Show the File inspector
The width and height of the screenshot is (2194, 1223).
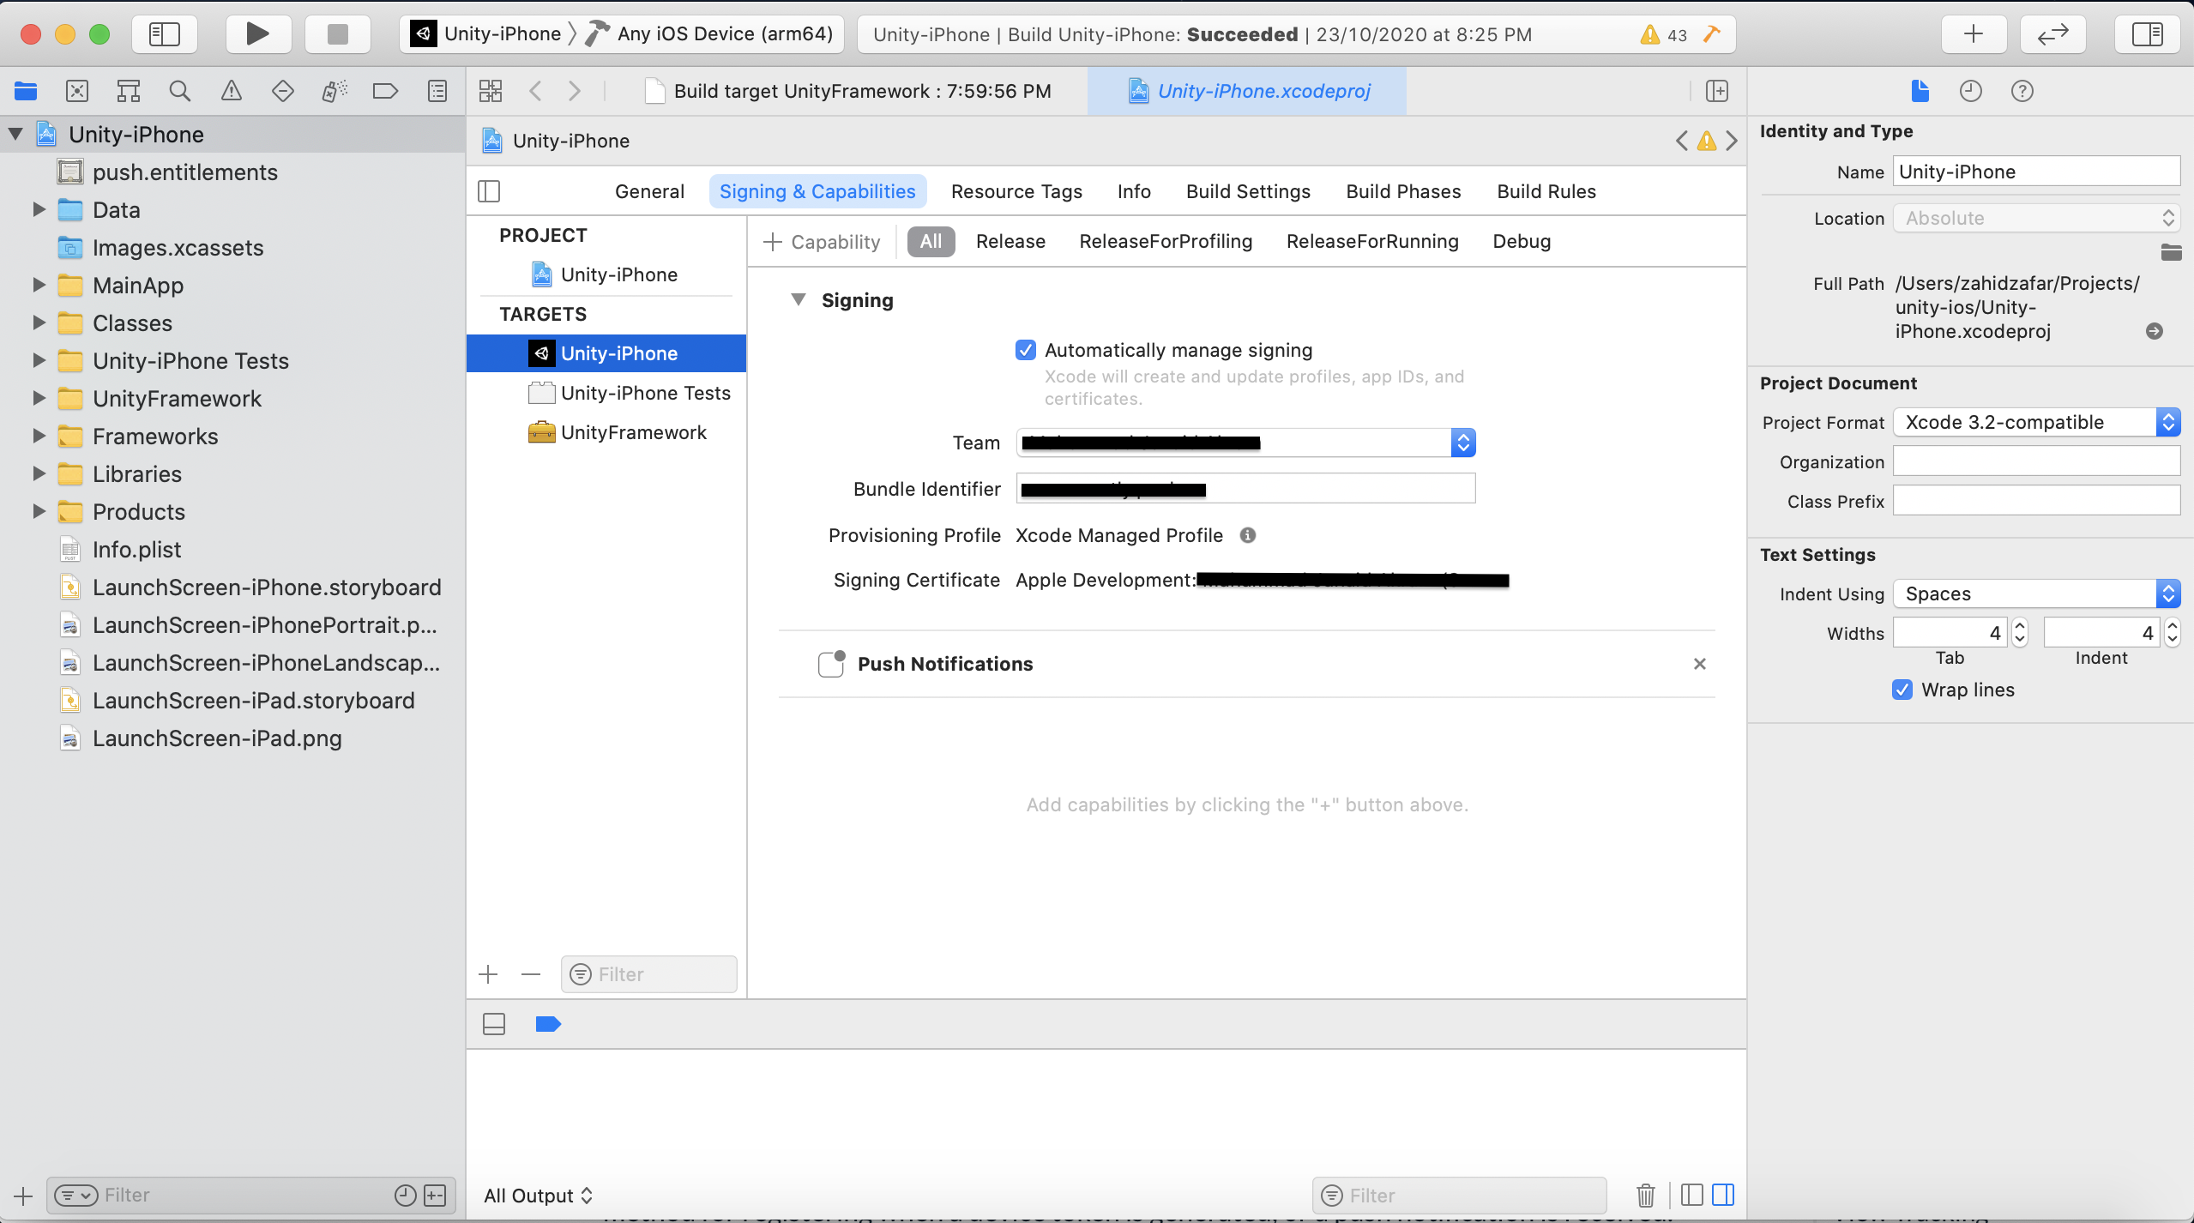point(1920,91)
